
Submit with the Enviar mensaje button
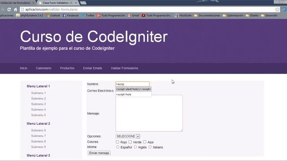pos(99,153)
